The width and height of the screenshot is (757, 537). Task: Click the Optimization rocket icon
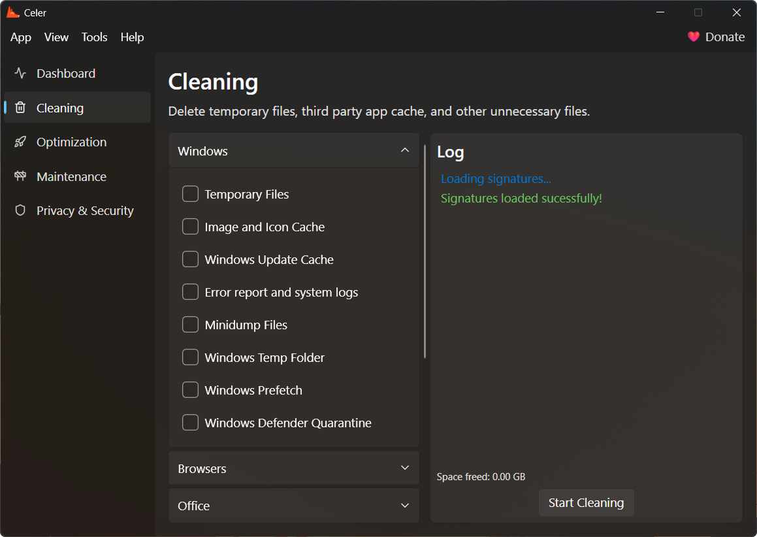20,142
